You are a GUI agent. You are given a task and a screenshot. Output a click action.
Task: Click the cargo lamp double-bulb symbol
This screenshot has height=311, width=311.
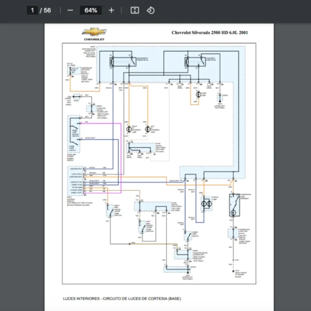[208, 204]
